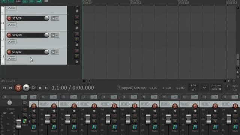Mute the master track
Viewport: 240px width, 135px height.
25,109
